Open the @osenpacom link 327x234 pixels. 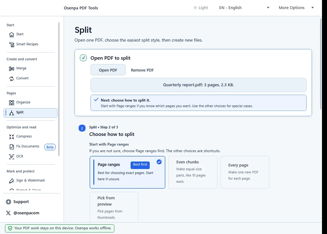(23, 213)
